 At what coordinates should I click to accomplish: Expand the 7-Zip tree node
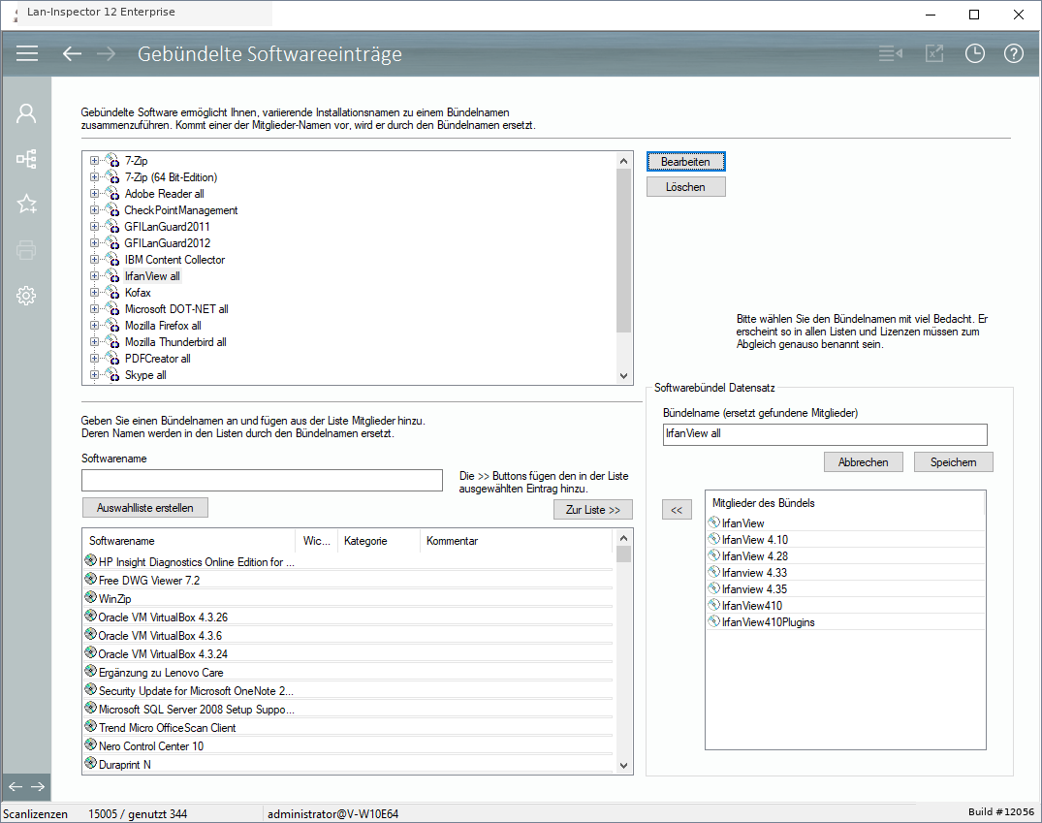(x=94, y=161)
